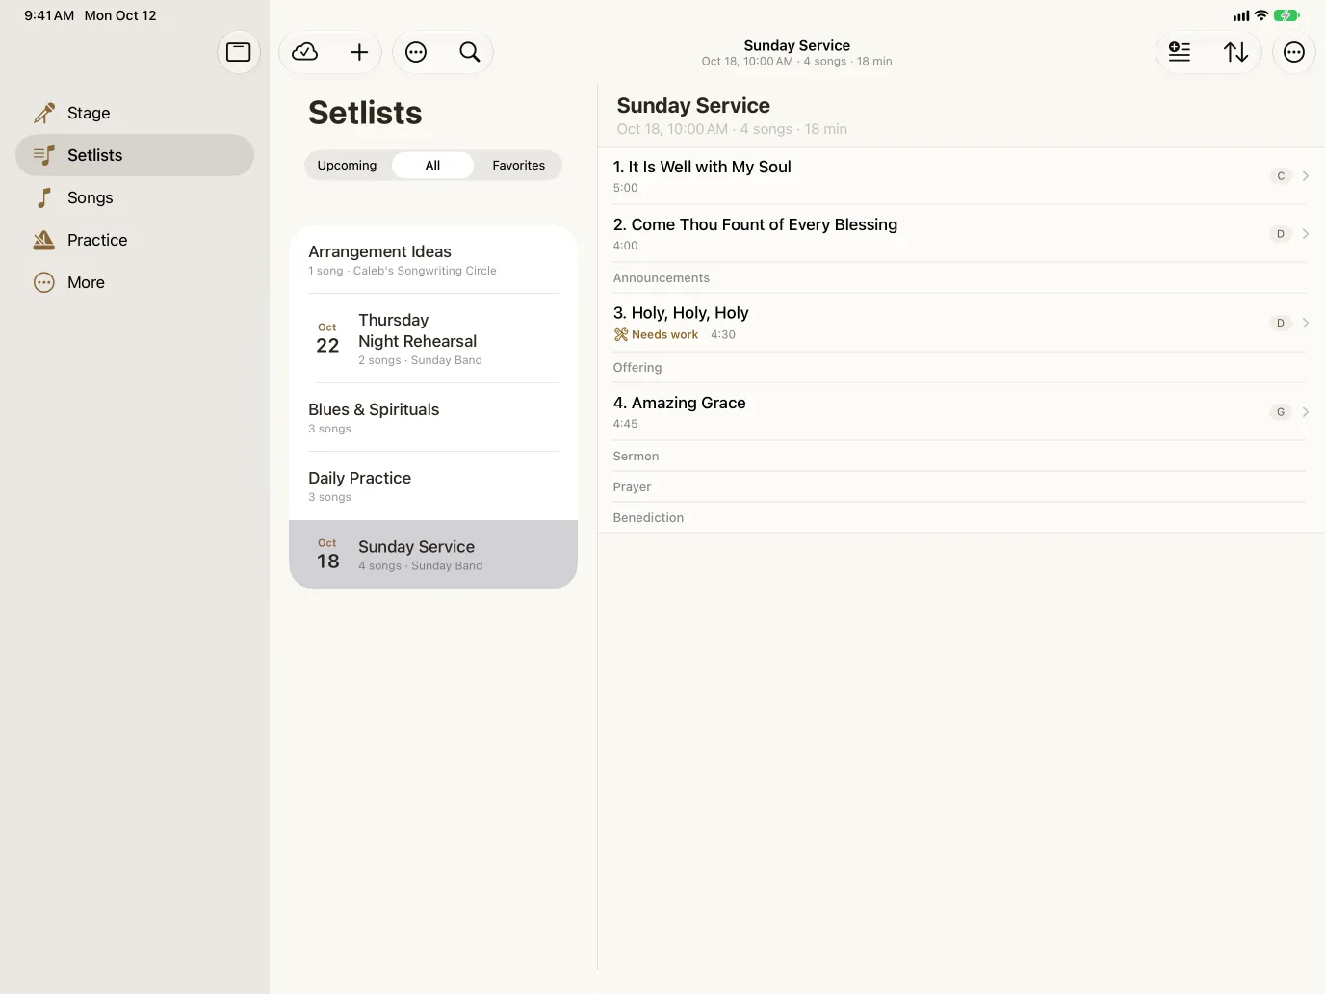The image size is (1325, 994).
Task: Click the Needs work tag icon
Action: [621, 335]
